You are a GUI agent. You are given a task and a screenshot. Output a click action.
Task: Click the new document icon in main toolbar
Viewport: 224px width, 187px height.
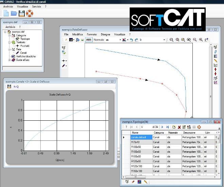pos(6,13)
